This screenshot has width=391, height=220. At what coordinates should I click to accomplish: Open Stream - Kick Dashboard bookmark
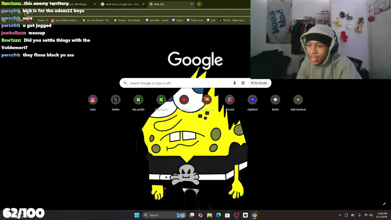pyautogui.click(x=128, y=20)
